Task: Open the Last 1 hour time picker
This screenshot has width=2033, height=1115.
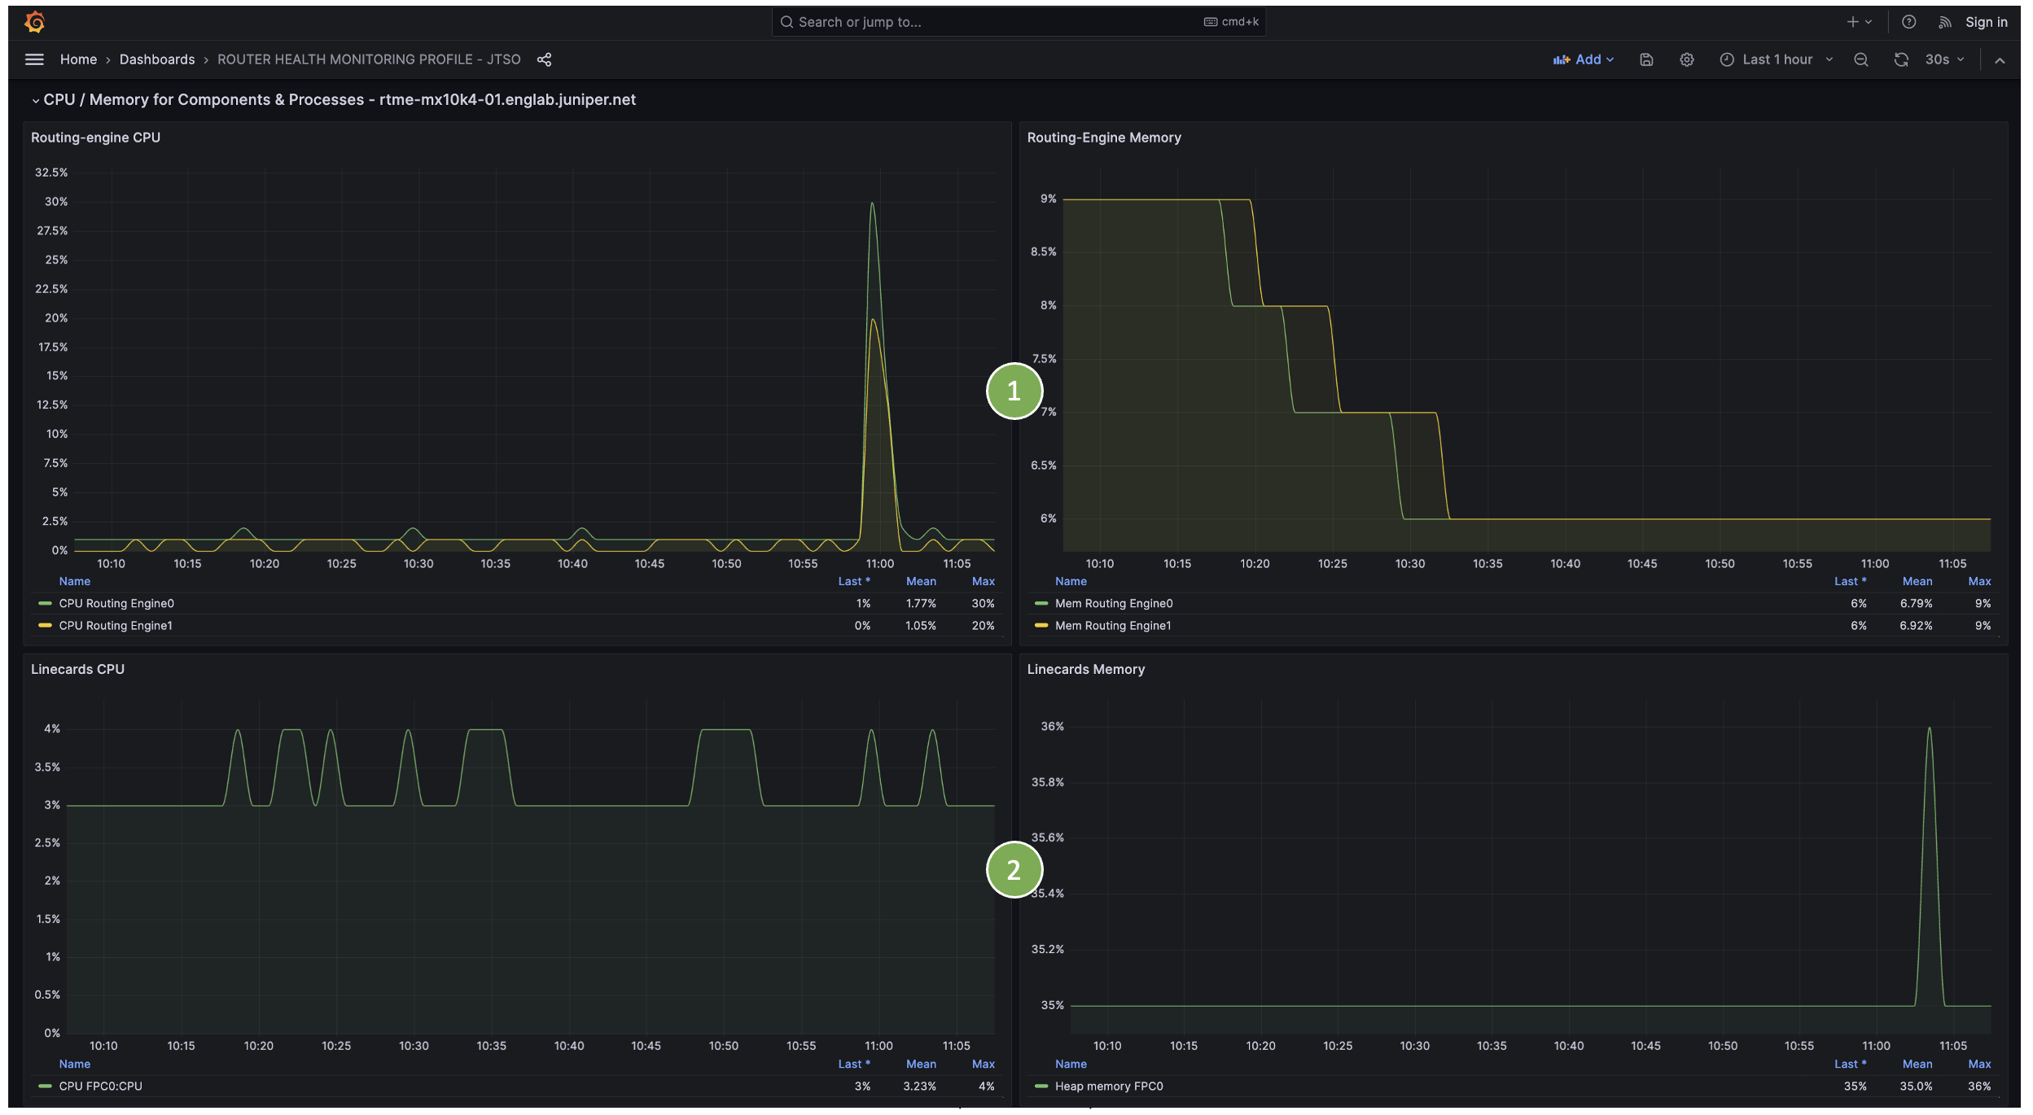Action: click(1777, 59)
